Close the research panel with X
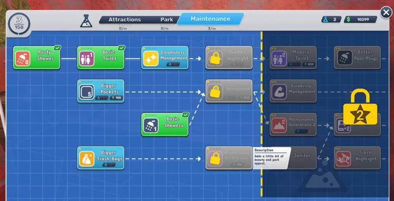This screenshot has width=394, height=201. (x=386, y=12)
